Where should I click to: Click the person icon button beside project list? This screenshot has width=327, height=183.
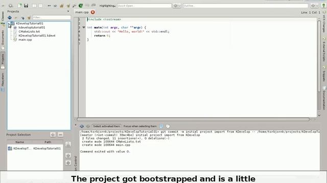(x=68, y=144)
